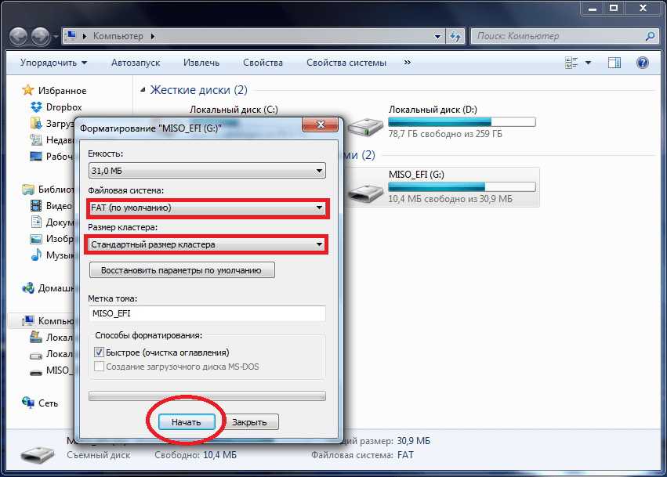Click '78,7 ГБ свободно из 259 ГБ' text
This screenshot has height=477, width=667.
pos(445,134)
